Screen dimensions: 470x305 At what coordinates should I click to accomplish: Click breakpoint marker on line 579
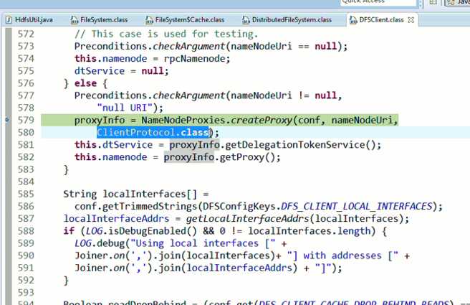coord(7,120)
